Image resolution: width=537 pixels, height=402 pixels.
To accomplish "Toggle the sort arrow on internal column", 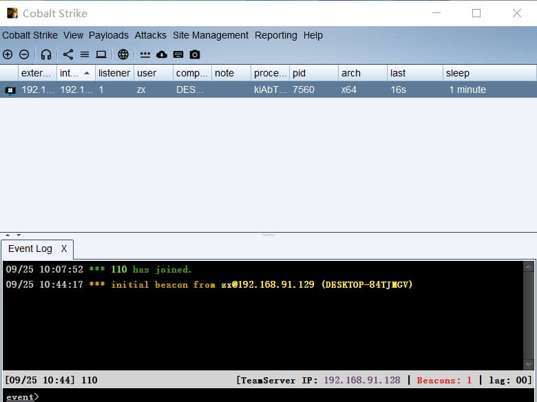I will coord(87,73).
